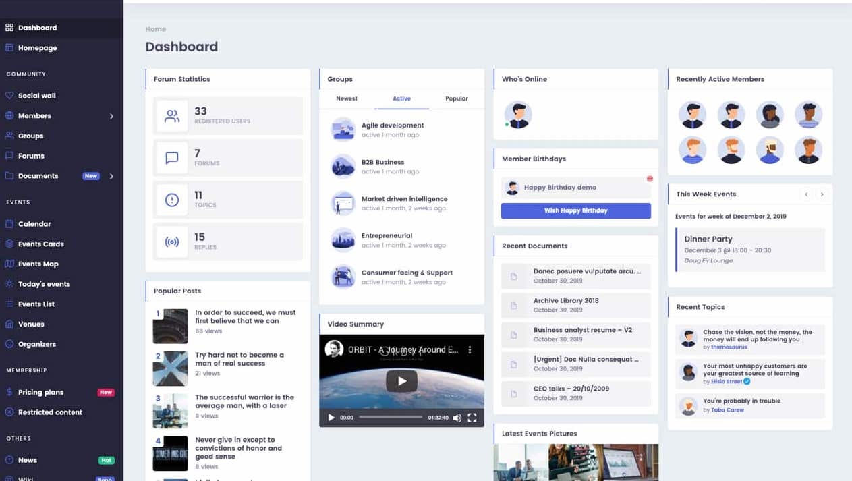The height and width of the screenshot is (481, 852).
Task: Open Events Map via its map icon
Action: coord(9,264)
